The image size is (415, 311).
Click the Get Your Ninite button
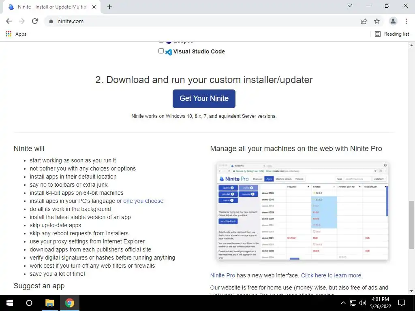coord(204,99)
